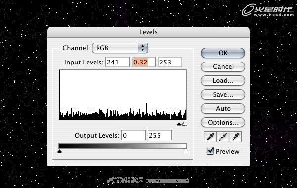Image resolution: width=297 pixels, height=188 pixels.
Task: Click the output levels field showing 0
Action: [x=133, y=135]
